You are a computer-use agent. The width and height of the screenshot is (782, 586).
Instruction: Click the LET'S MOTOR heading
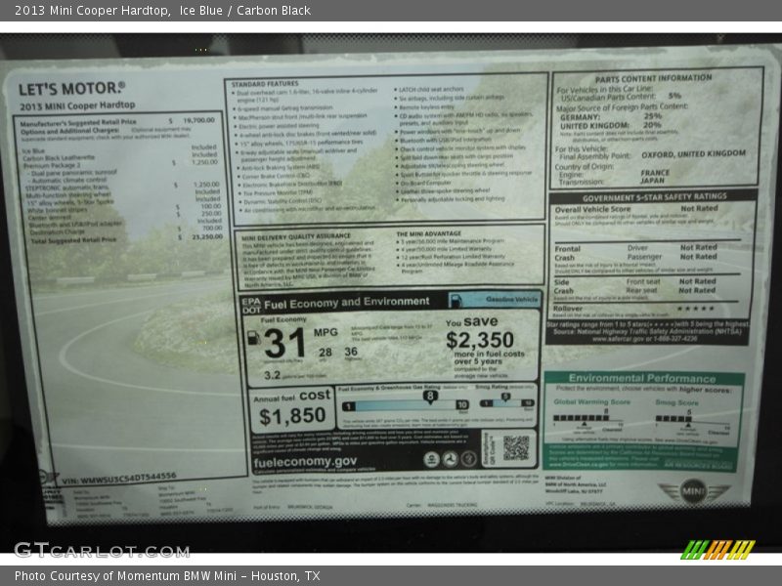[x=71, y=89]
